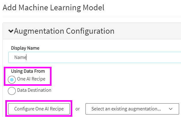Click the Add Machine Learning Model heading
Image resolution: width=181 pixels, height=117 pixels.
tap(53, 8)
